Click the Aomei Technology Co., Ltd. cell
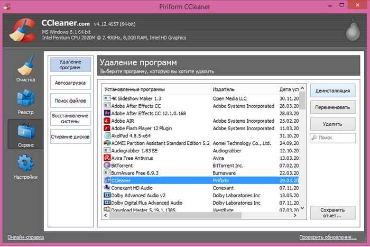Screen dimensions: 370x247 (x=242, y=143)
